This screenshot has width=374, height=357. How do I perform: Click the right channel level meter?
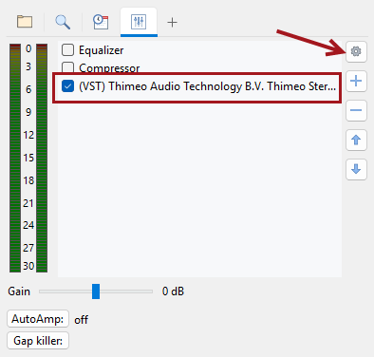(42, 158)
